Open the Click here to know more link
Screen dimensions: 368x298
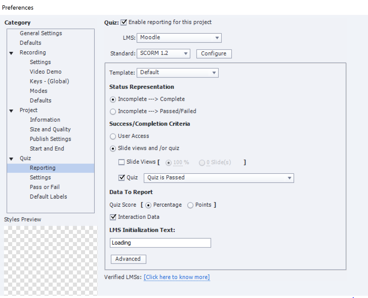(x=177, y=277)
